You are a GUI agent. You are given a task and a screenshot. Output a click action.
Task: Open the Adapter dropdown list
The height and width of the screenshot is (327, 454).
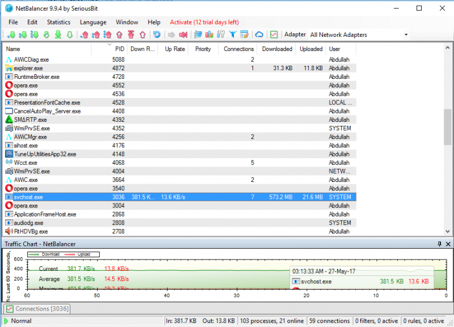406,35
